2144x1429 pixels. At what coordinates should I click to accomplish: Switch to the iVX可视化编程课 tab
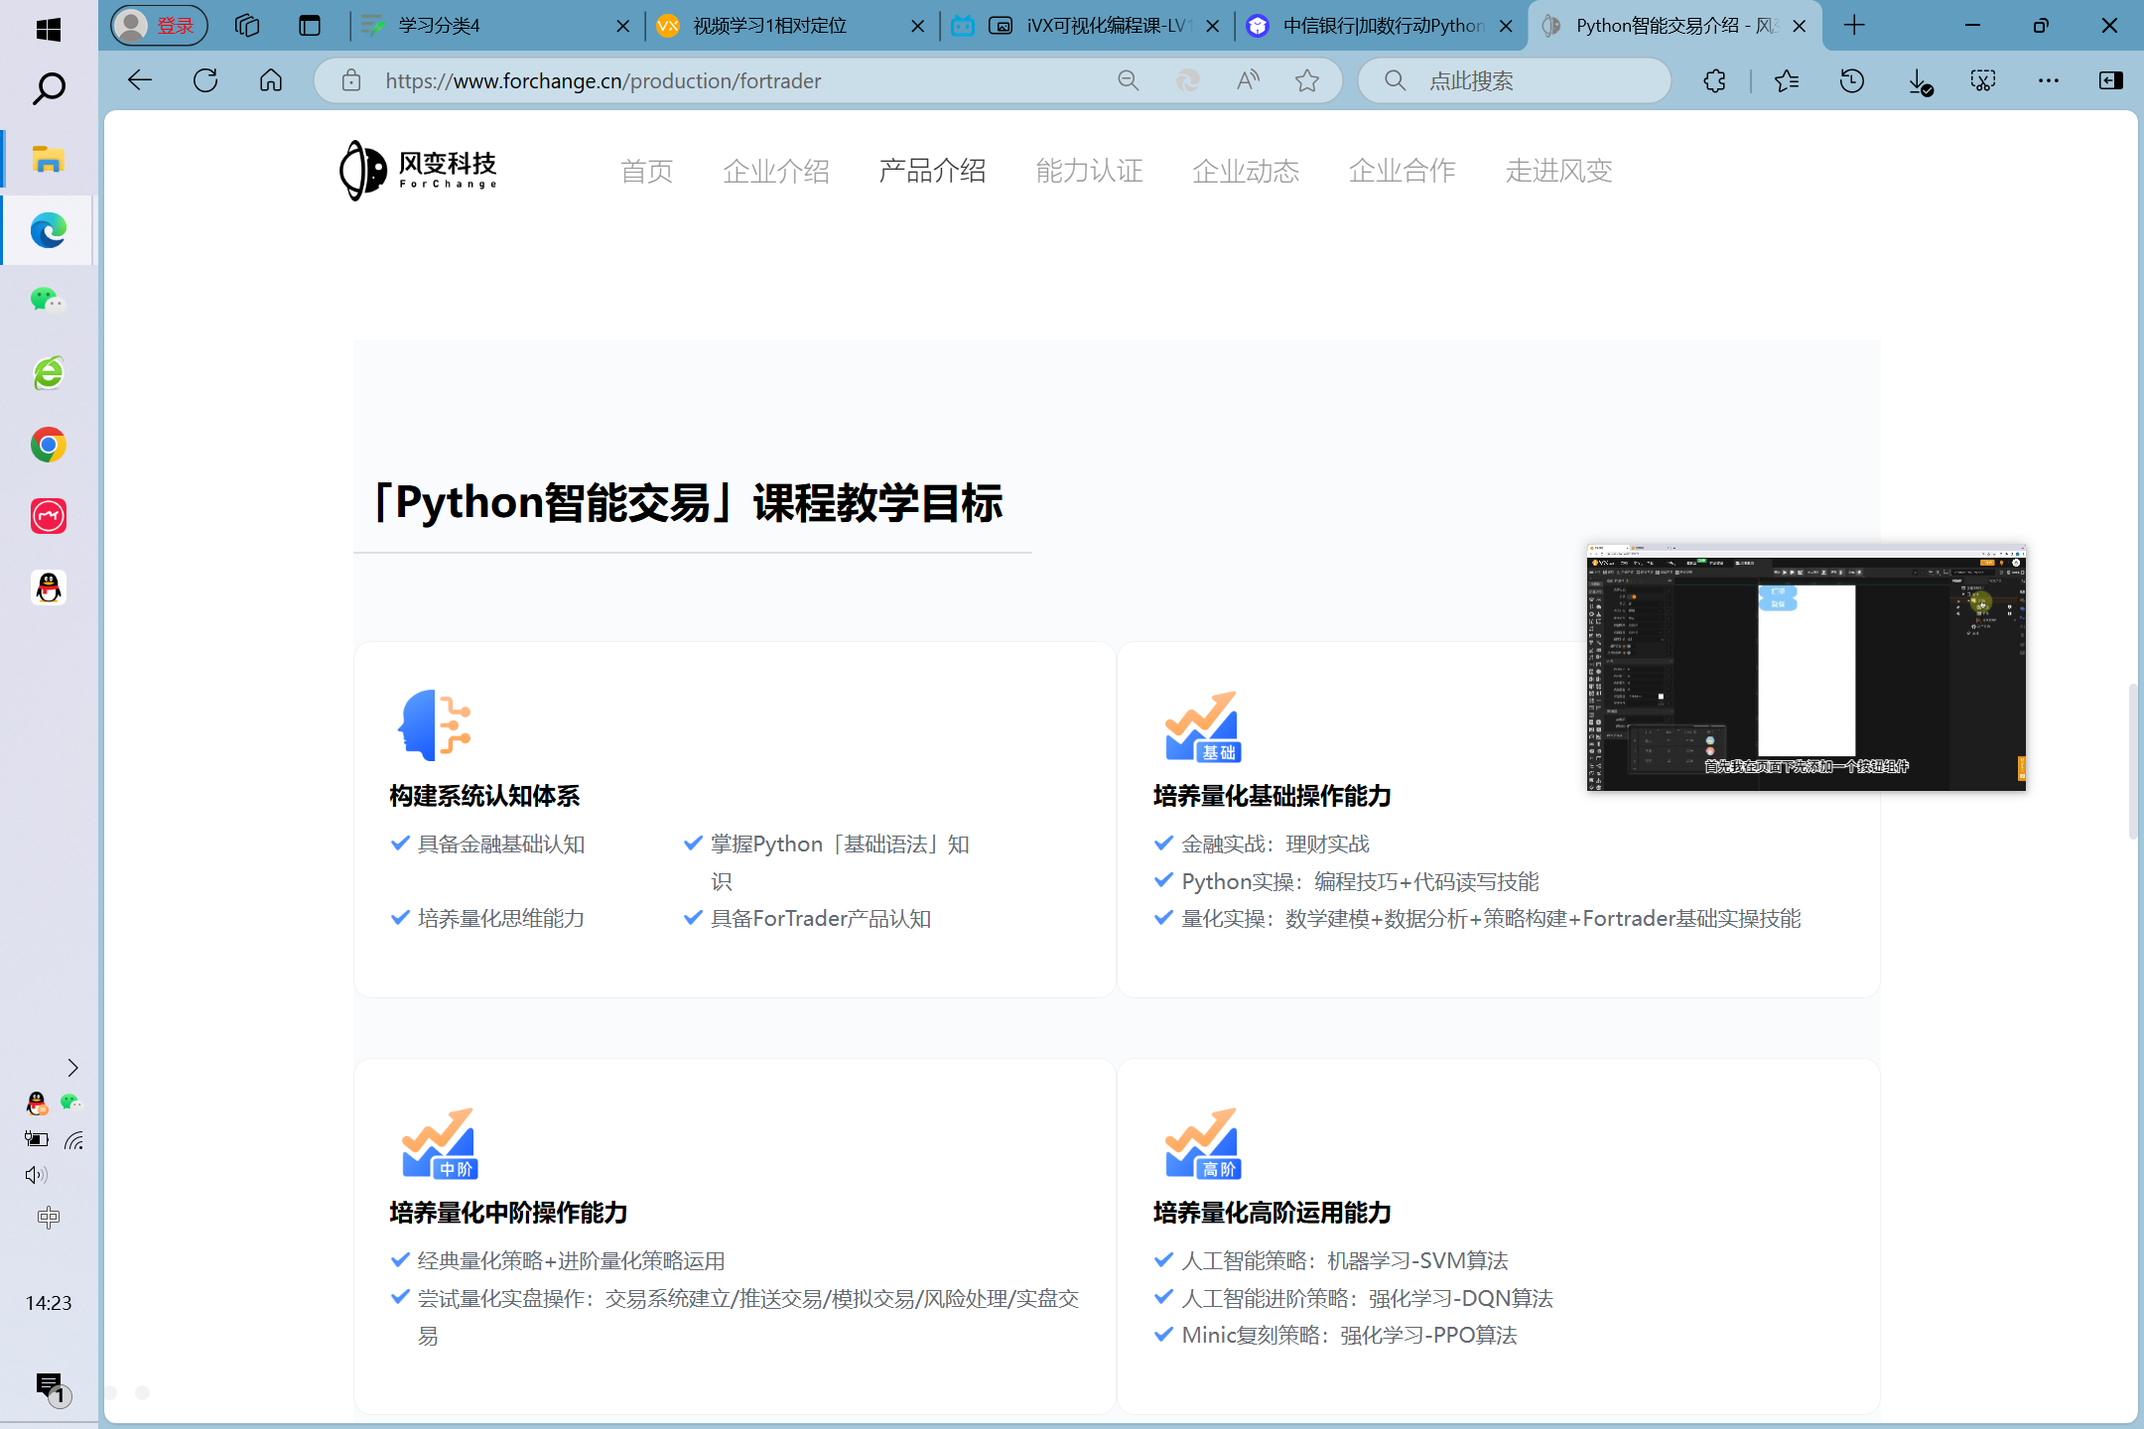pos(1087,26)
